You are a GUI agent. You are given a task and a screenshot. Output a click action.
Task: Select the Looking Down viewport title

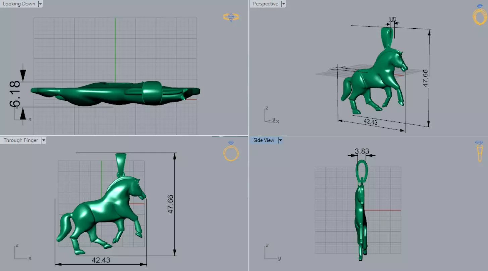pos(19,4)
